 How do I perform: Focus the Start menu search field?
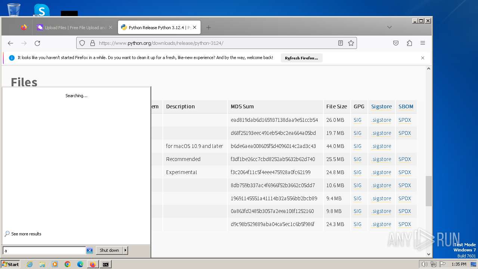(x=44, y=251)
